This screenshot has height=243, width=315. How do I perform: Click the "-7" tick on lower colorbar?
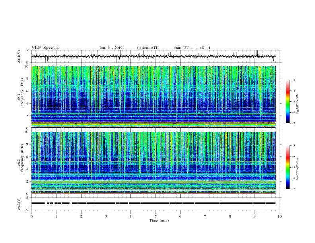pyautogui.click(x=293, y=189)
